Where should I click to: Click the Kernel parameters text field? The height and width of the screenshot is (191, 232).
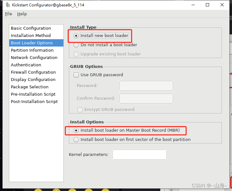click(139, 155)
